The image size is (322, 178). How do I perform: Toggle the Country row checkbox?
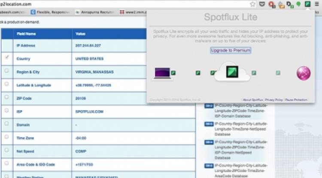point(7,57)
